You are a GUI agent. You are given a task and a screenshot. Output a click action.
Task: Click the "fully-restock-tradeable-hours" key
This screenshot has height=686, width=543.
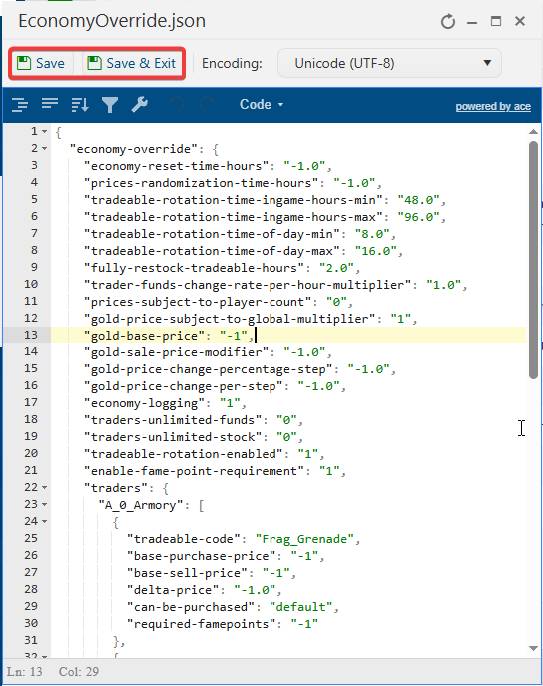[x=194, y=268]
